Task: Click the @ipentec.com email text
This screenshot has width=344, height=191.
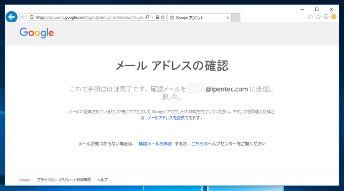Action: (x=227, y=89)
